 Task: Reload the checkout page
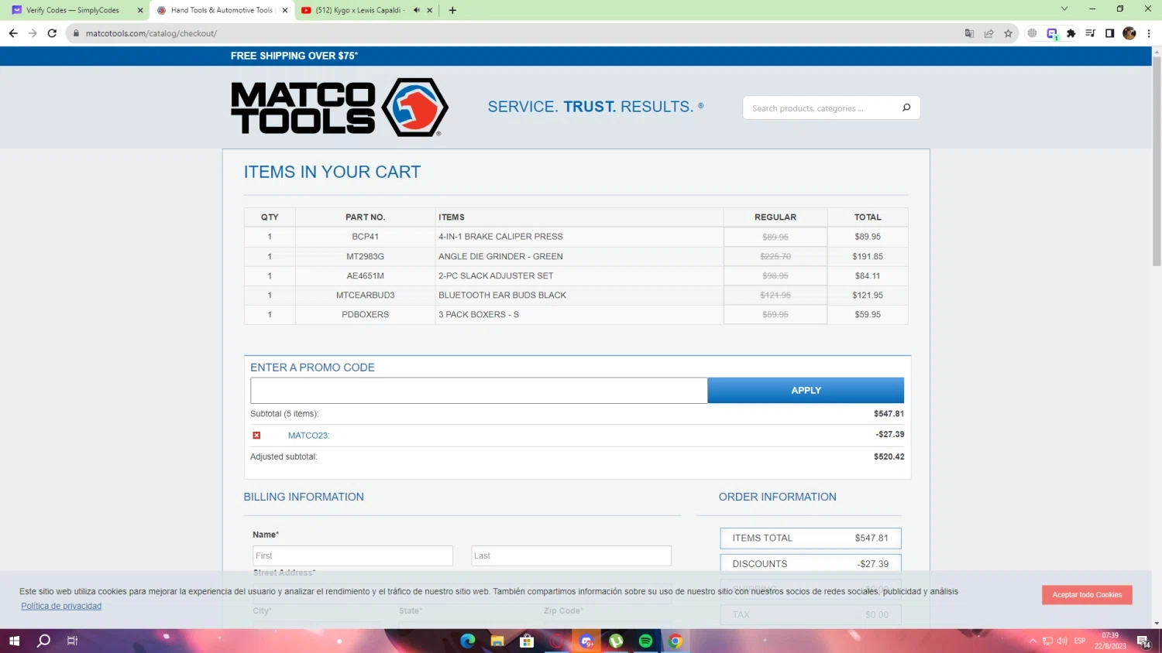(52, 33)
